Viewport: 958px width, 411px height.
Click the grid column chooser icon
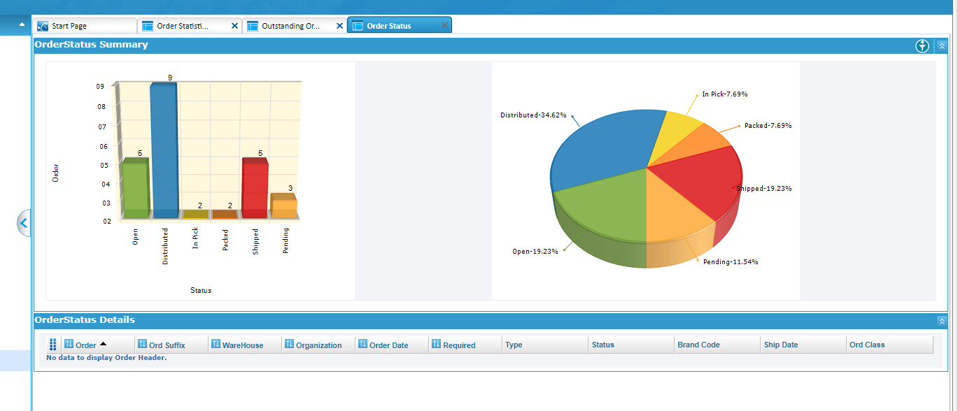[53, 345]
